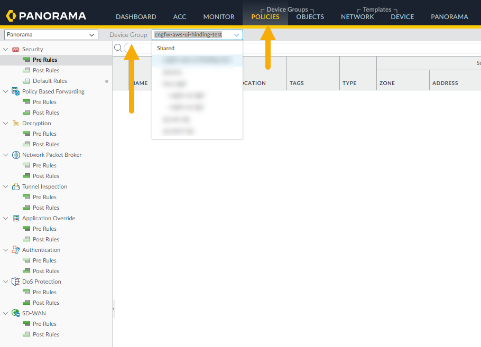Open DoS Protection Pre Rules

44,292
